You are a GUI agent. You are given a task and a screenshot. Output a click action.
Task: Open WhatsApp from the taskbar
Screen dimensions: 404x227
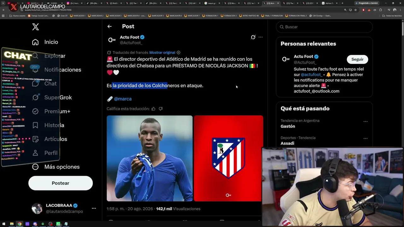coord(58,224)
